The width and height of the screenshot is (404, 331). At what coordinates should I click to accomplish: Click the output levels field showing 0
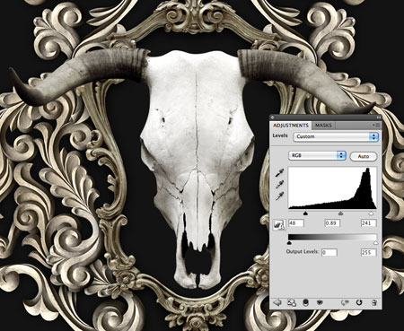pyautogui.click(x=329, y=252)
